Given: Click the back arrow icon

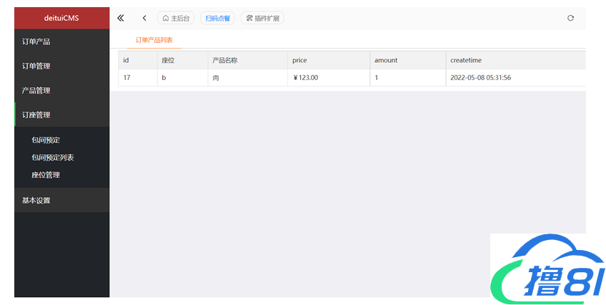Looking at the screenshot, I should (x=144, y=18).
